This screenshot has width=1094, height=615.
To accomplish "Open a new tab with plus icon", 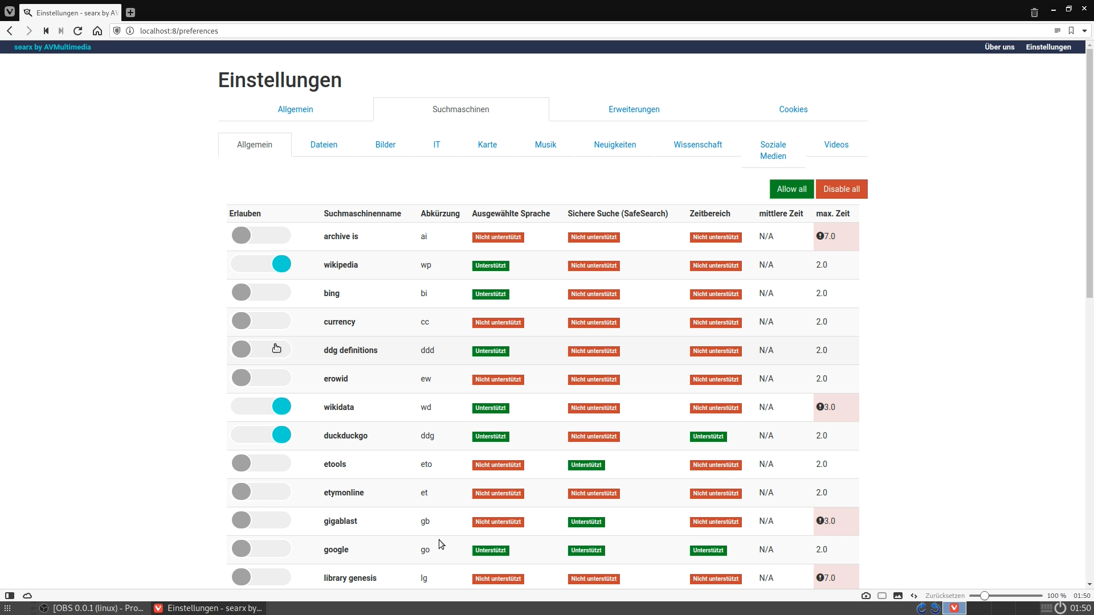I will [130, 13].
